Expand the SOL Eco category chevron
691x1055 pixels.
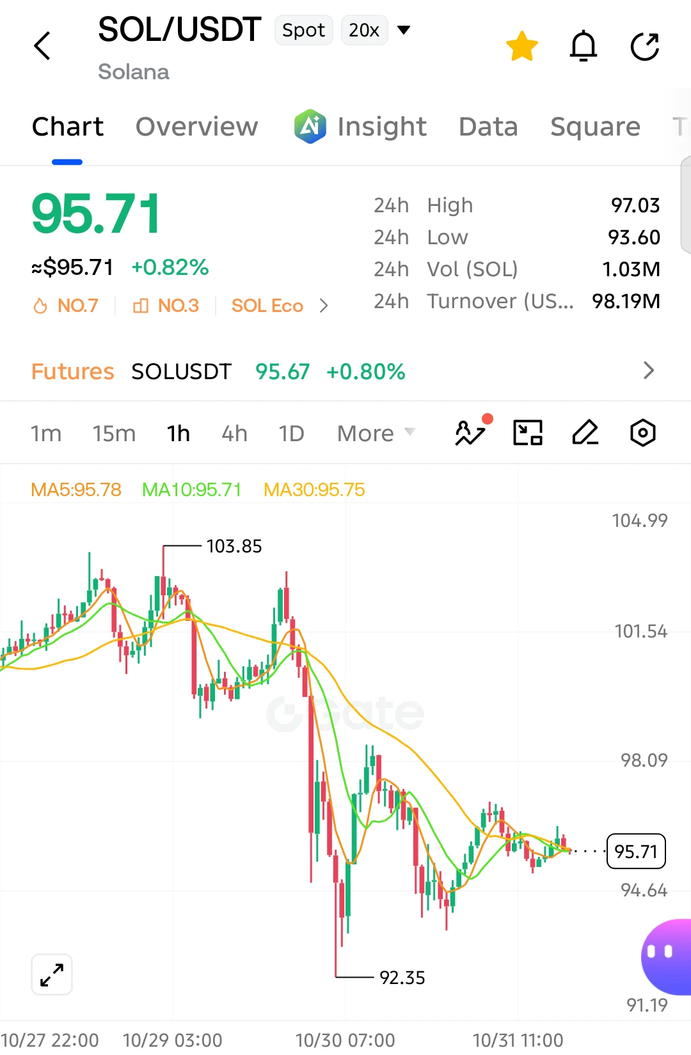click(324, 306)
